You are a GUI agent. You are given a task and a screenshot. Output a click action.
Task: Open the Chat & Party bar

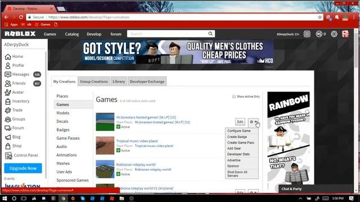click(x=316, y=189)
